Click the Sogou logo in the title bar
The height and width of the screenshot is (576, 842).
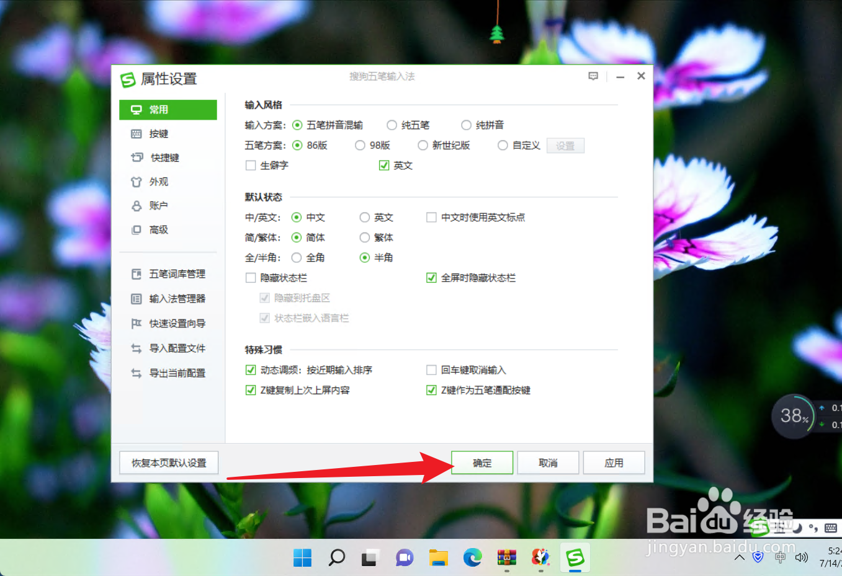128,79
